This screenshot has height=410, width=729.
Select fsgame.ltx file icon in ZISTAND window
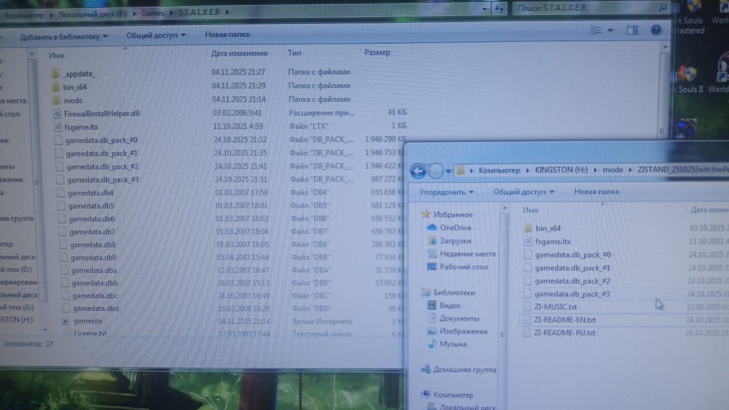tap(527, 241)
